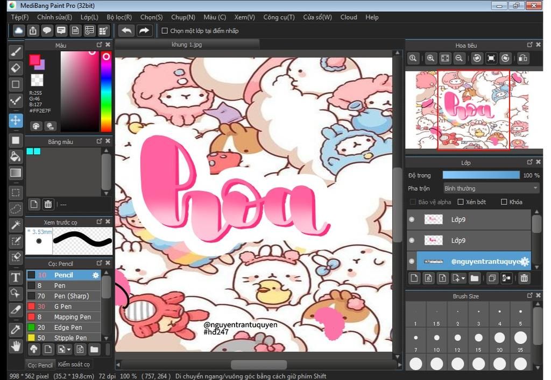Fit canvas to window in Navigator
Image resolution: width=551 pixels, height=380 pixels.
click(445, 58)
